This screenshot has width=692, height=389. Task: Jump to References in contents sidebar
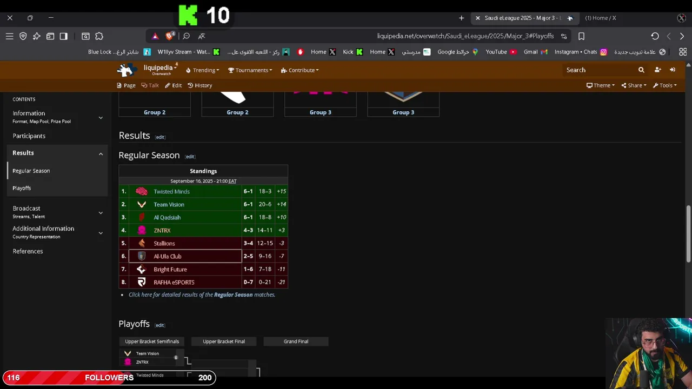(x=28, y=251)
